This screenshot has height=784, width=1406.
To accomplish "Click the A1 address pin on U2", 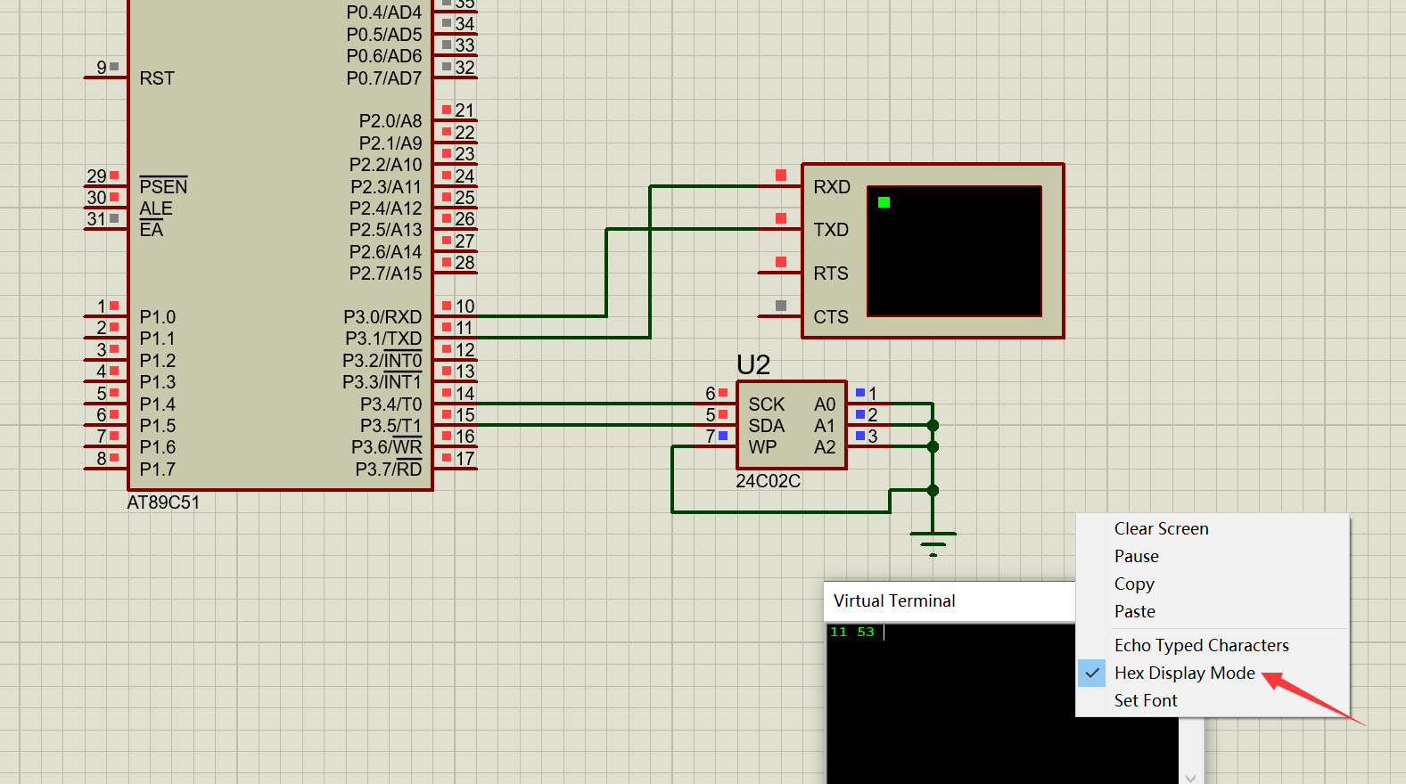I will (x=825, y=426).
